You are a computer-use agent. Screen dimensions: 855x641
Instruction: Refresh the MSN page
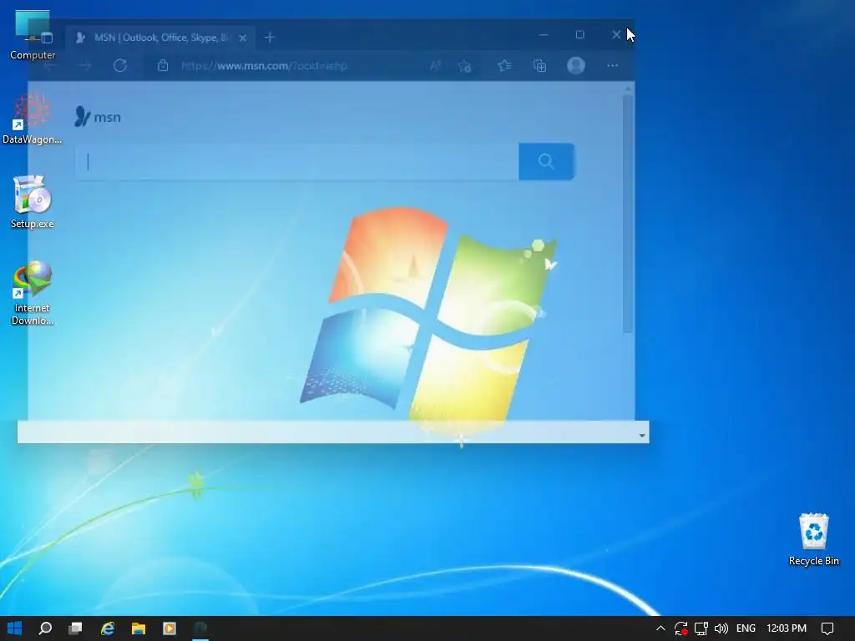click(x=120, y=66)
